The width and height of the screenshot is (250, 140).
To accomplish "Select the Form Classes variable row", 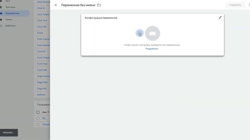I will pyautogui.click(x=42, y=39).
